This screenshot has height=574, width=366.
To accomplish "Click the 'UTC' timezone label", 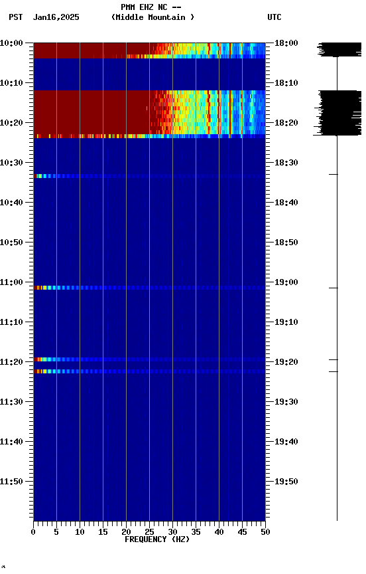I will (x=274, y=17).
